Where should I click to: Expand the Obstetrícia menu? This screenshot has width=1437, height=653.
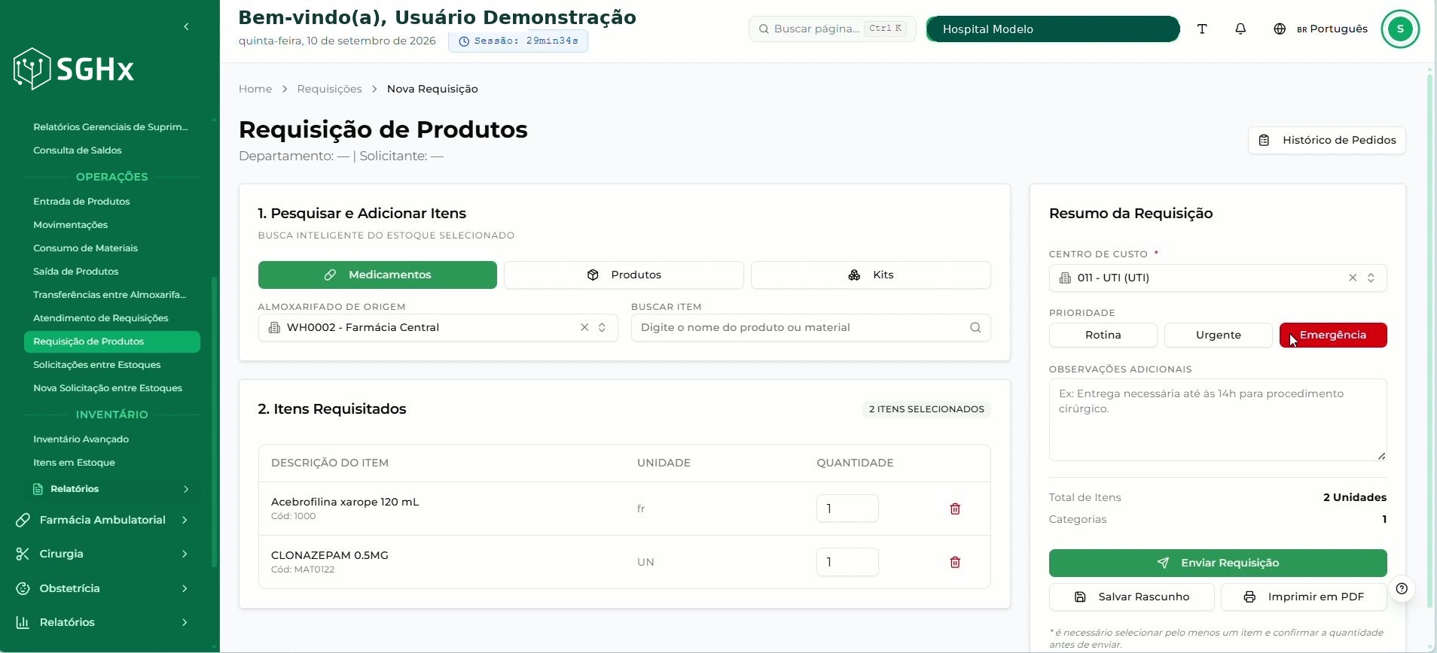[185, 589]
